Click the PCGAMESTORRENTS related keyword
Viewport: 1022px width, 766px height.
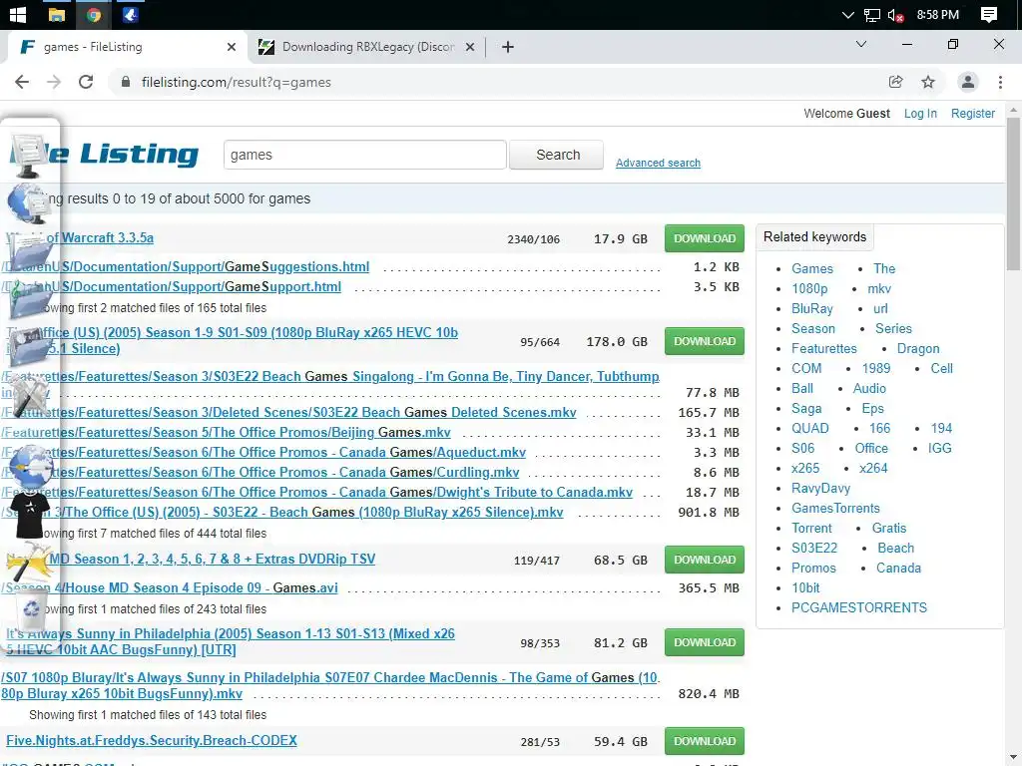coord(859,607)
